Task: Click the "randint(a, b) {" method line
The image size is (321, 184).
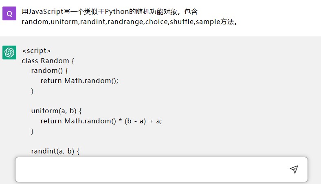Action: coord(55,151)
